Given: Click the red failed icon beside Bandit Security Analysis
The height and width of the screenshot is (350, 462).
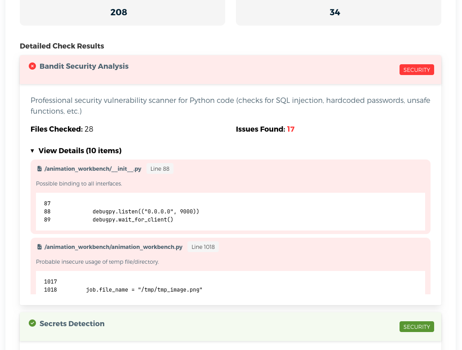Looking at the screenshot, I should [32, 66].
